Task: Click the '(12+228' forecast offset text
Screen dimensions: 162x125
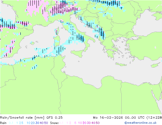Action: 154,118
